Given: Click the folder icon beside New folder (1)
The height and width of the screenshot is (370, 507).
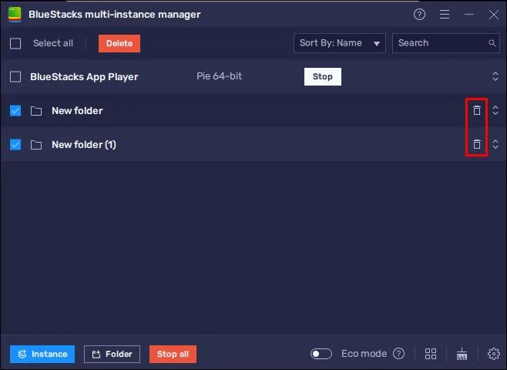Looking at the screenshot, I should click(36, 145).
